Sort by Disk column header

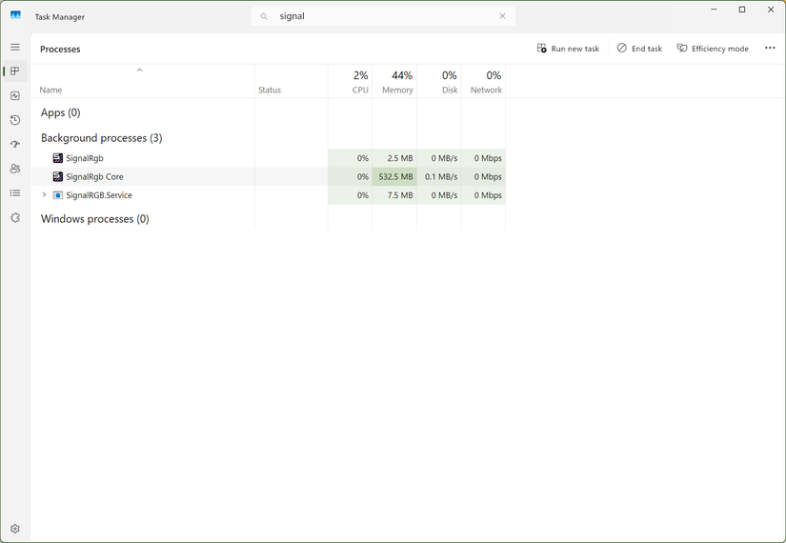click(438, 82)
